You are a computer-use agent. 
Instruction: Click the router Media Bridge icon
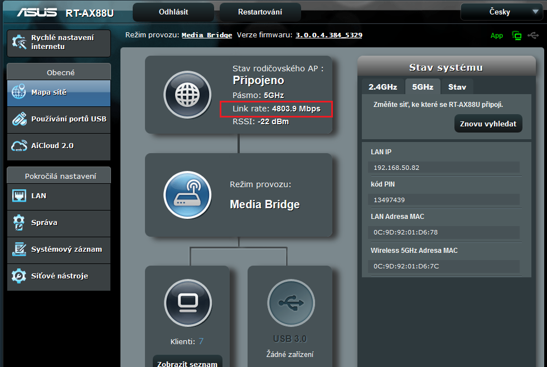click(187, 195)
